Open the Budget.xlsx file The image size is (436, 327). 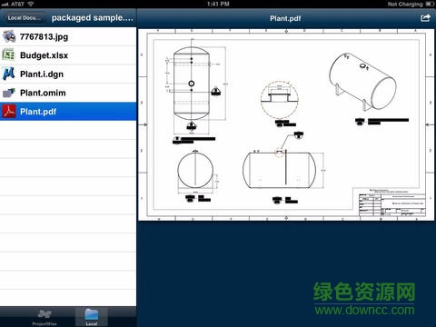pyautogui.click(x=68, y=55)
